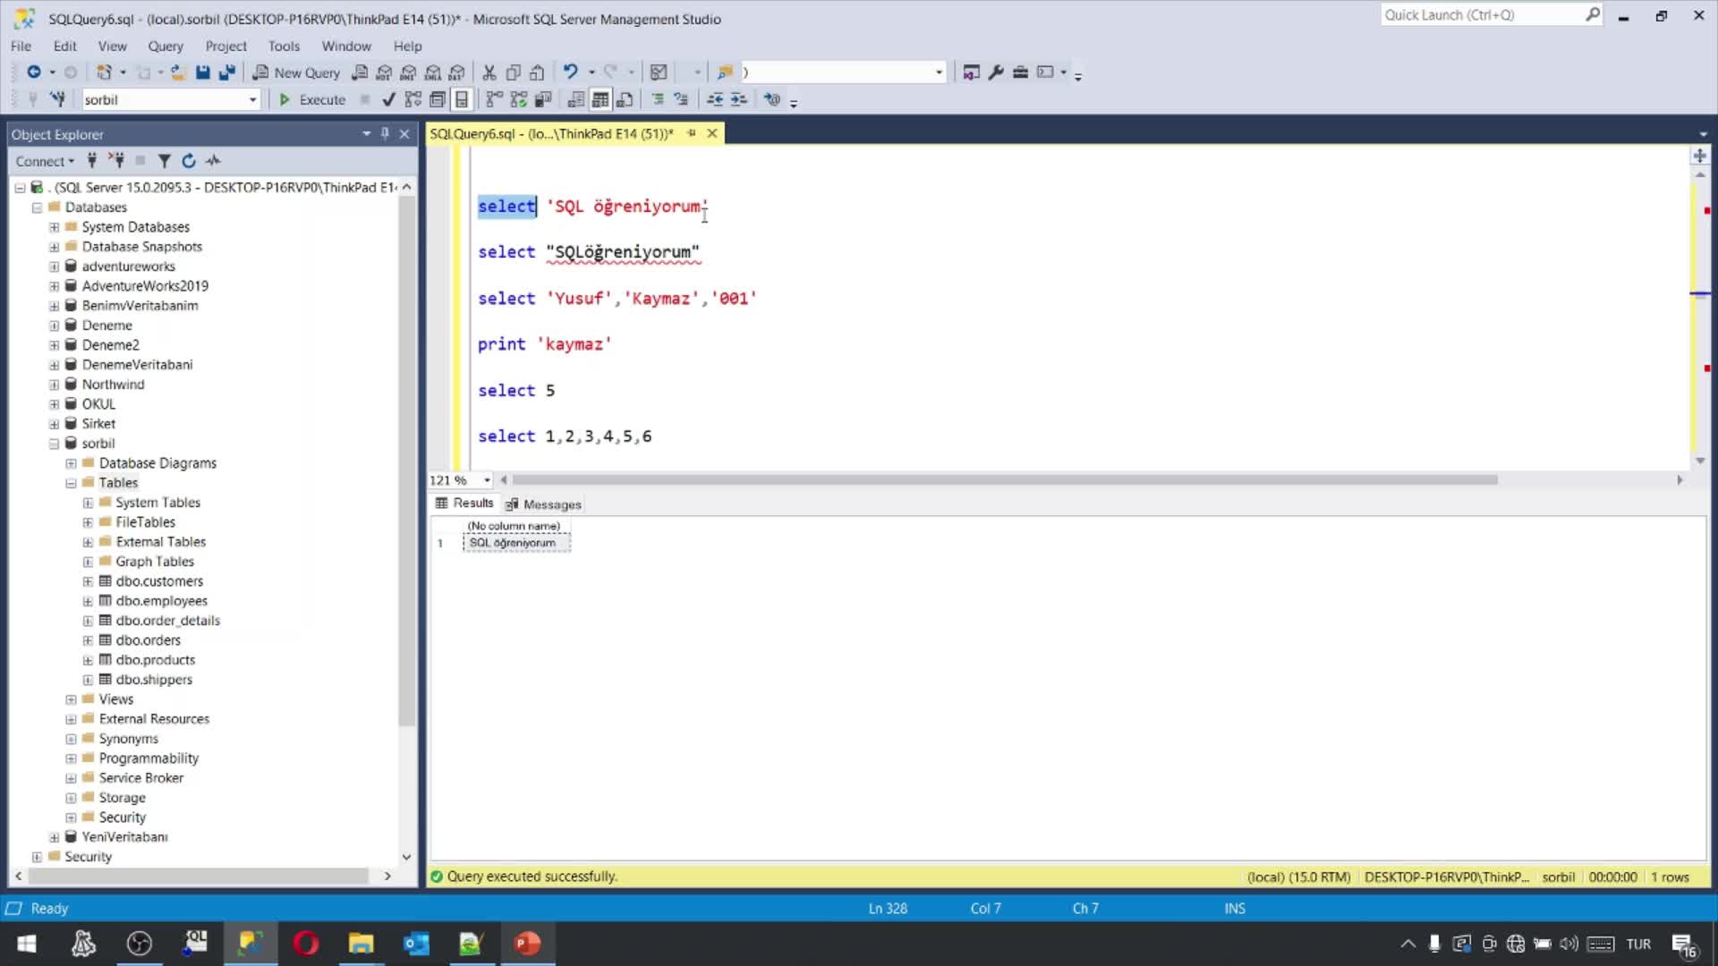Open the dbo.customers table node
This screenshot has width=1718, height=966.
pyautogui.click(x=89, y=580)
